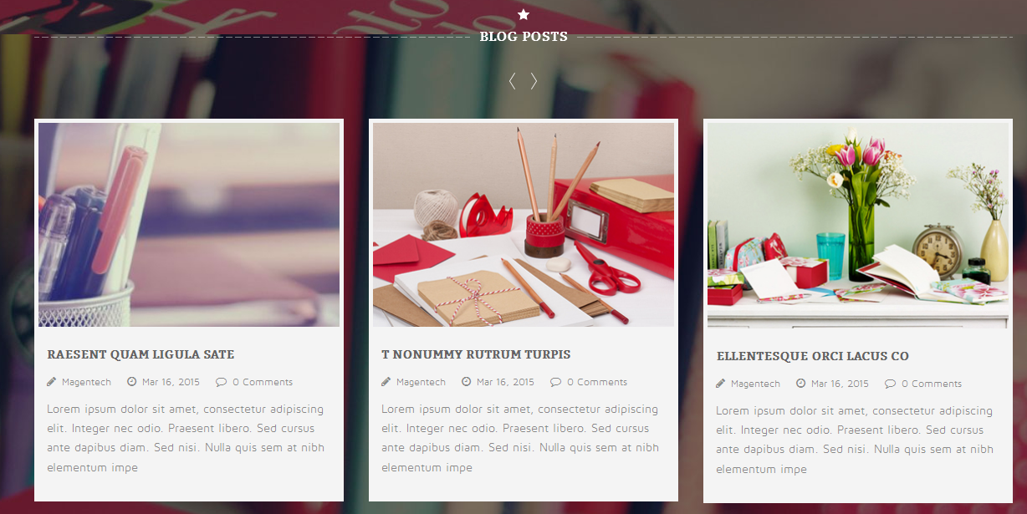Click Magentech author link in second post
The height and width of the screenshot is (514, 1027).
point(421,382)
